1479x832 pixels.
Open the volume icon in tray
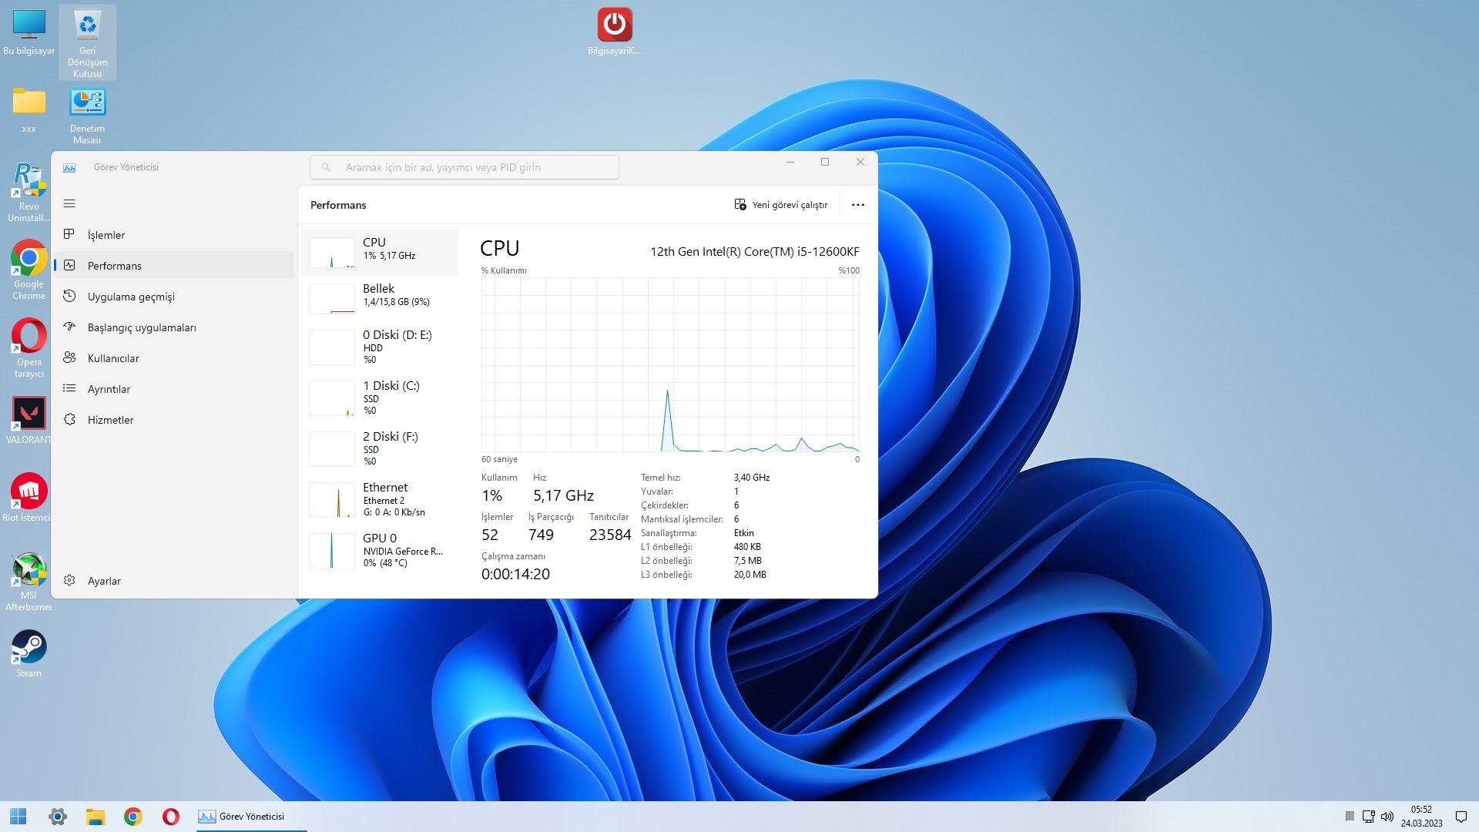click(1387, 817)
